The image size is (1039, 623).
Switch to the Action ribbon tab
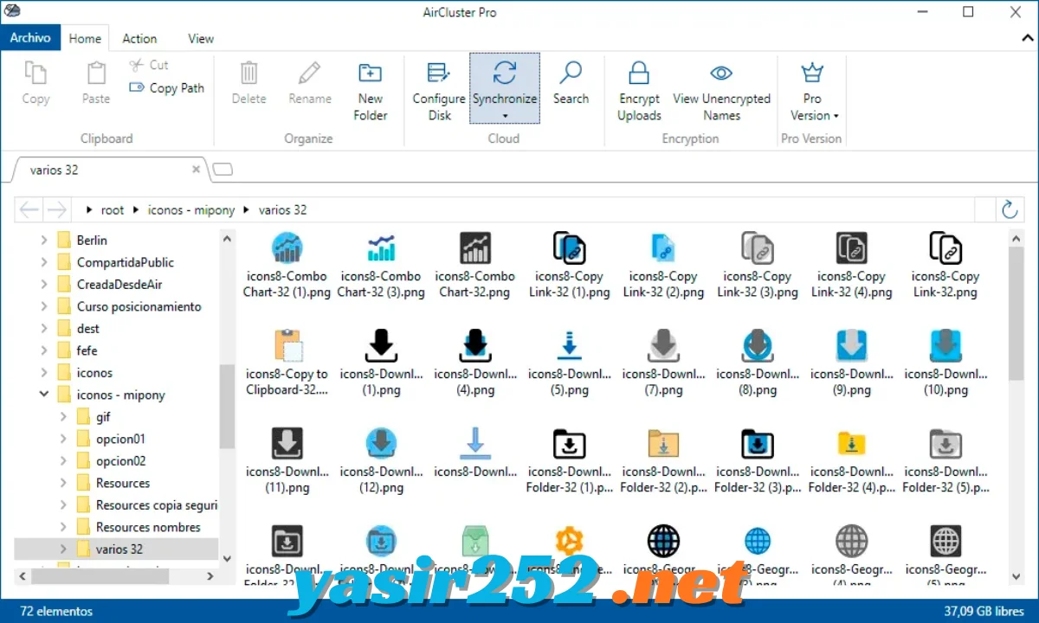coord(139,38)
